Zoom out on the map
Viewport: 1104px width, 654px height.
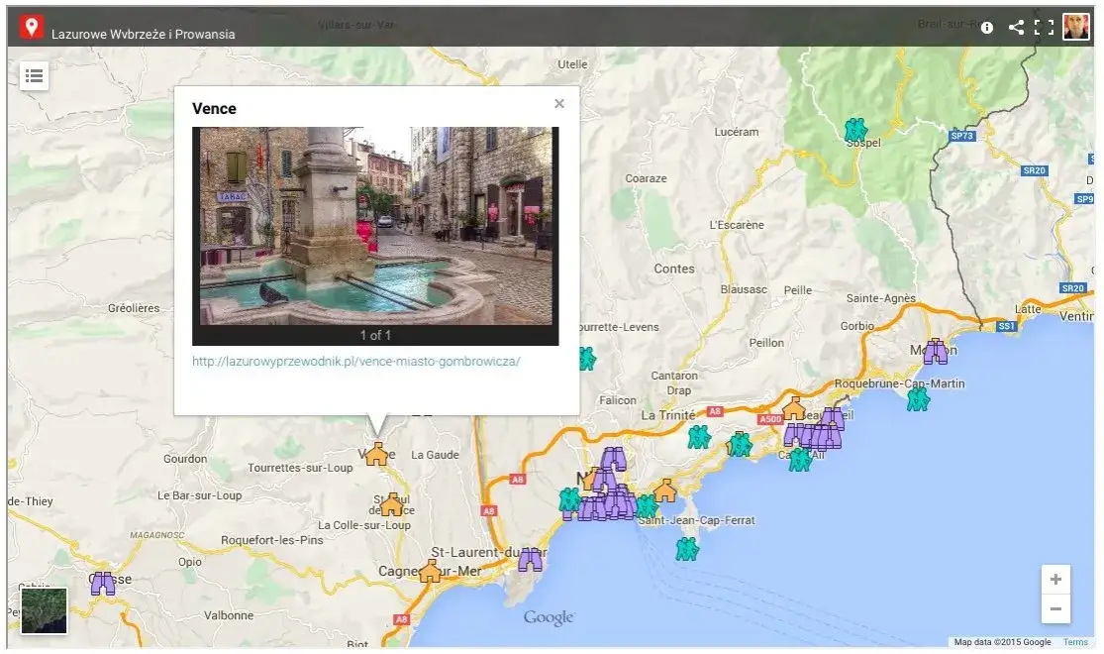1055,608
